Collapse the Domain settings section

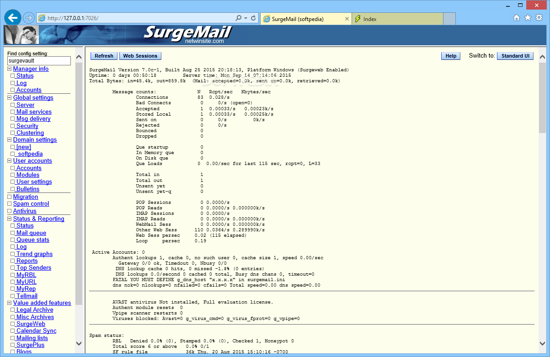[9, 140]
